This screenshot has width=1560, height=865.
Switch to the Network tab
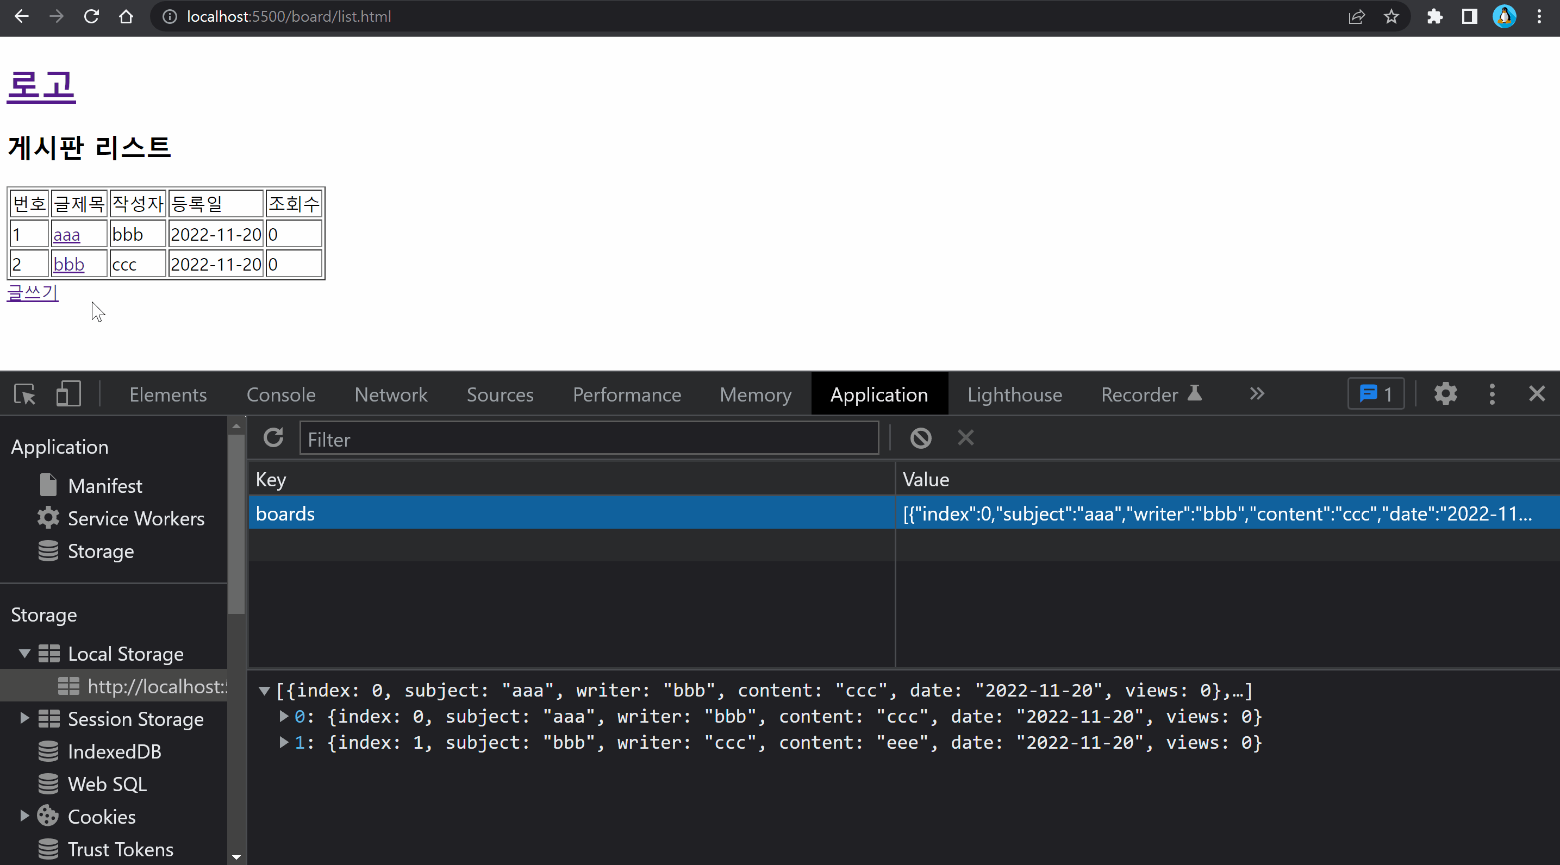(x=391, y=394)
